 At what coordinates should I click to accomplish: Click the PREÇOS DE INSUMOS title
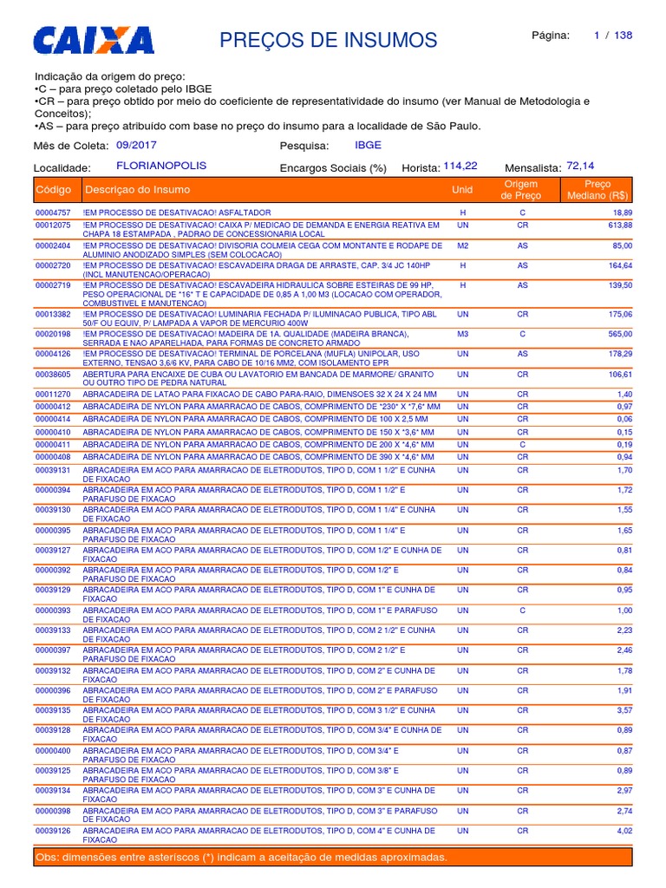click(329, 40)
